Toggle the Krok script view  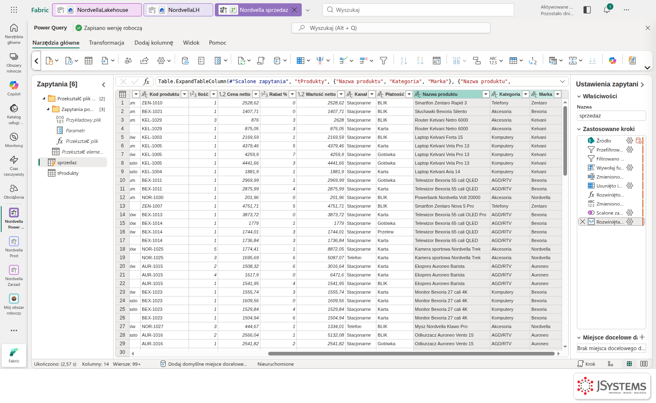586,364
